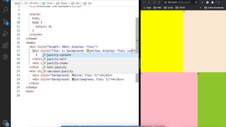Open Manage gear settings icon
The height and width of the screenshot is (127, 226).
6,123
